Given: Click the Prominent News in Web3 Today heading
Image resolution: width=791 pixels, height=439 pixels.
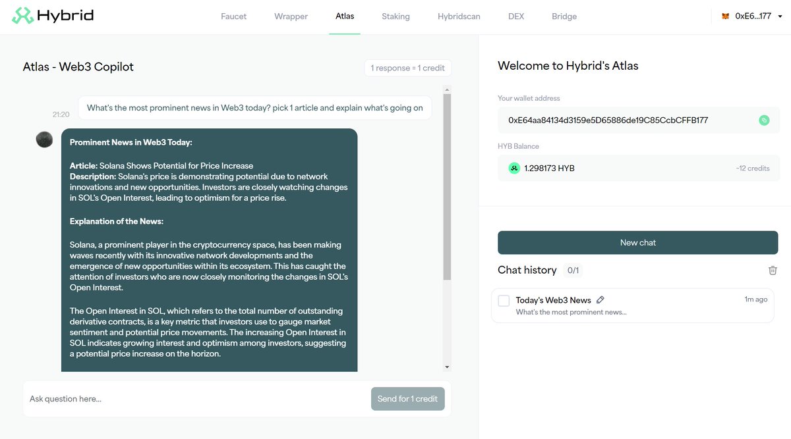Looking at the screenshot, I should 131,142.
